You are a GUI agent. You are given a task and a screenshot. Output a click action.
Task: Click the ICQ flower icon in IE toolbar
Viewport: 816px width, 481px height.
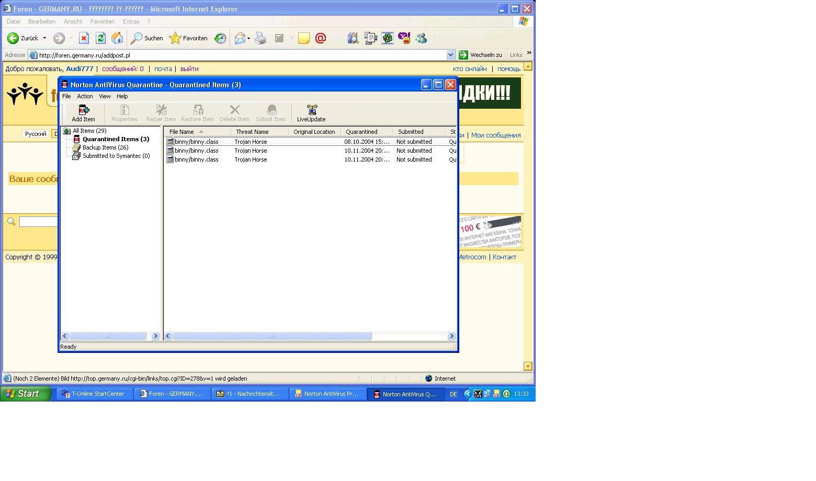point(387,38)
